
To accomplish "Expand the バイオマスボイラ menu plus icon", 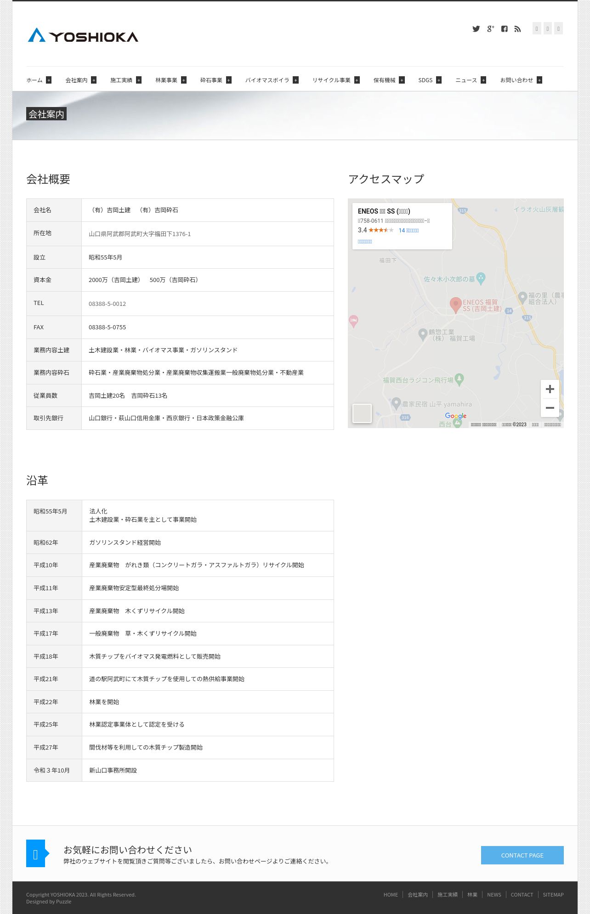I will click(296, 80).
